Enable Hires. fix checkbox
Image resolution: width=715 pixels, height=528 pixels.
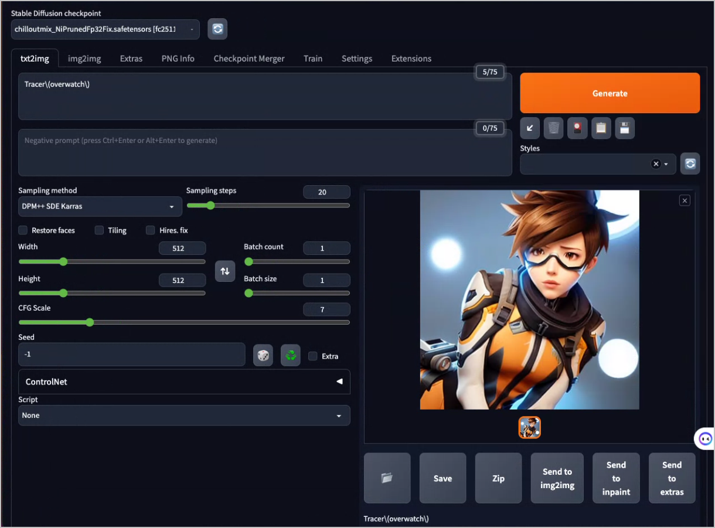tap(150, 230)
